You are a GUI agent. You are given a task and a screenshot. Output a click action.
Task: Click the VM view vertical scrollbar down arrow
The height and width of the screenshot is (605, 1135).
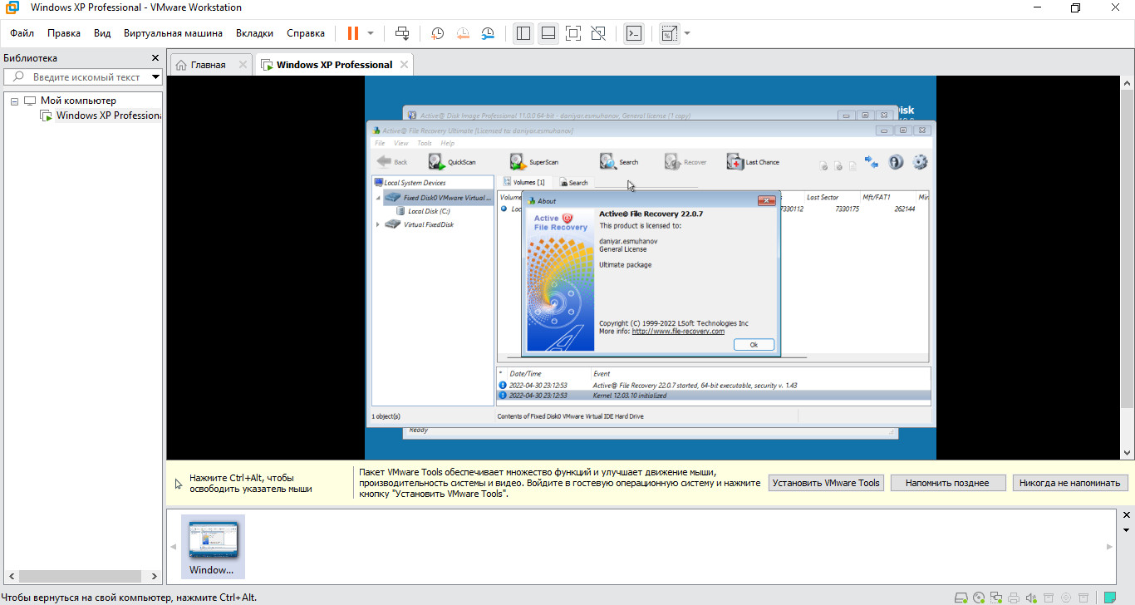[1127, 453]
